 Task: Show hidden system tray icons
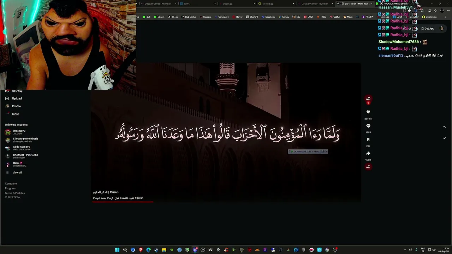click(405, 250)
